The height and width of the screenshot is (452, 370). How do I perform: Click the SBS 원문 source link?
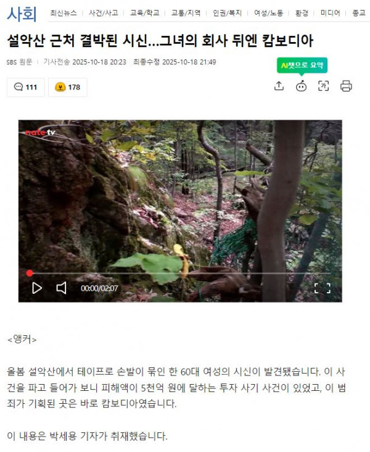pyautogui.click(x=19, y=62)
